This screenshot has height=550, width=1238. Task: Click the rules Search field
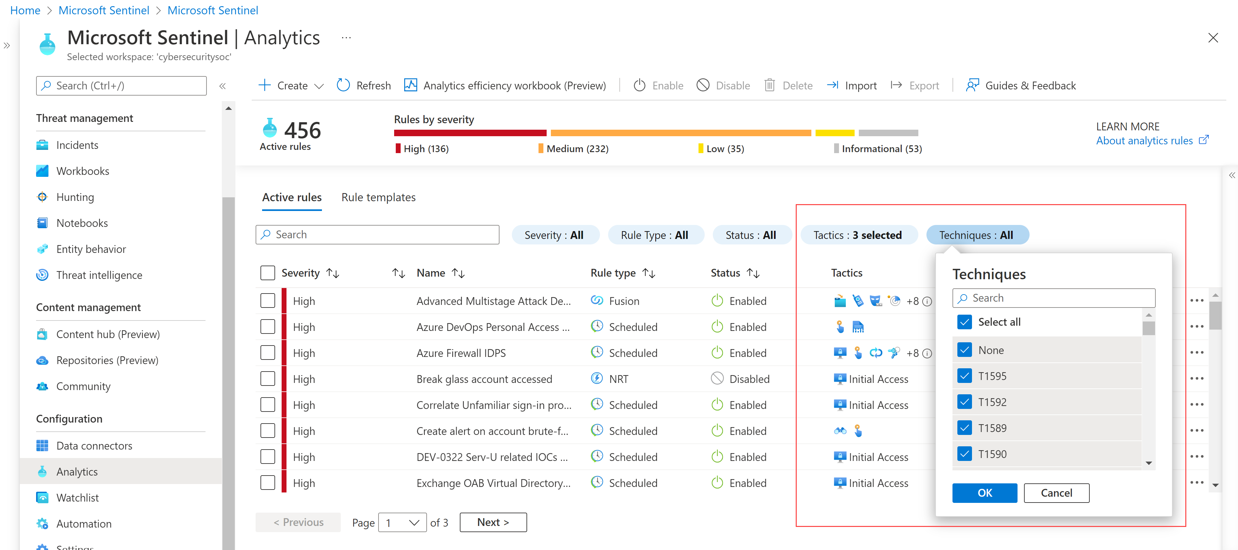377,234
